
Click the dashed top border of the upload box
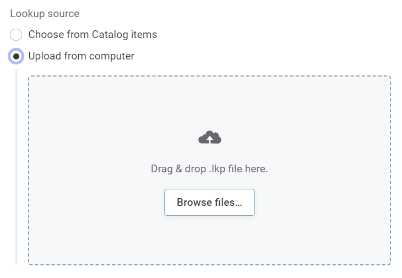209,77
